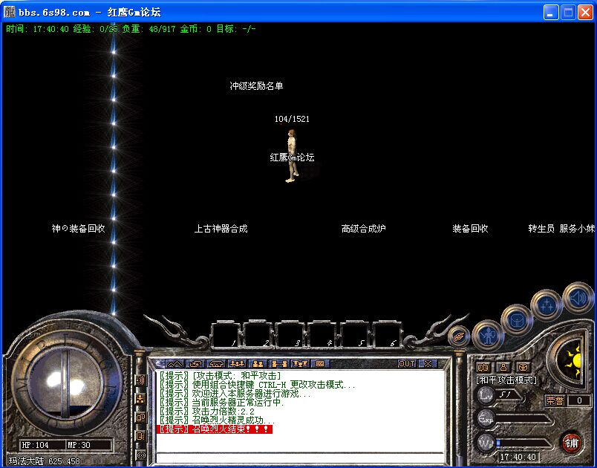This screenshot has width=597, height=468.
Task: Click the 荣誉 honor label
Action: tap(555, 400)
